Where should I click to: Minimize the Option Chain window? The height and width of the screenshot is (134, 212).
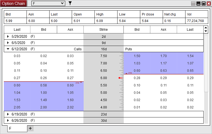(198, 4)
